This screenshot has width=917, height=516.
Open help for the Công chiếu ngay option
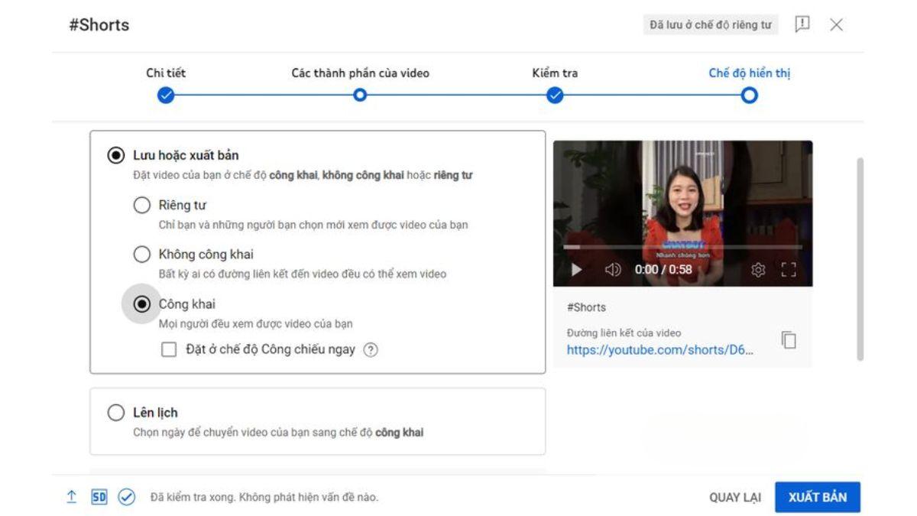[x=371, y=350]
